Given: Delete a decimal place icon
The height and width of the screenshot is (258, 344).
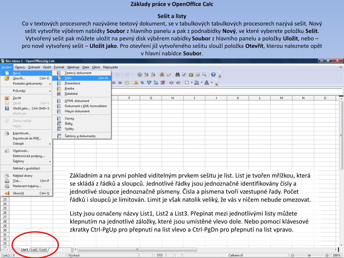Looking at the screenshot, I should click(x=163, y=83).
